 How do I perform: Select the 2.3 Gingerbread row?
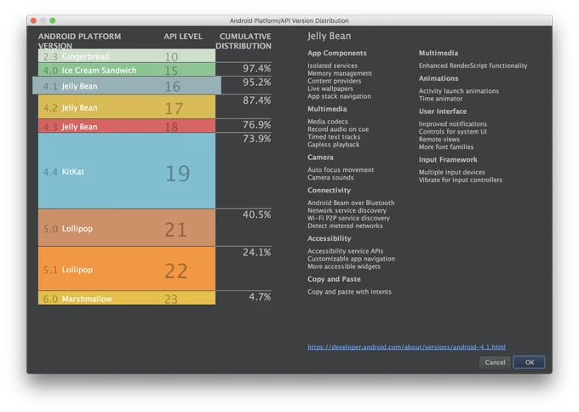pos(127,55)
